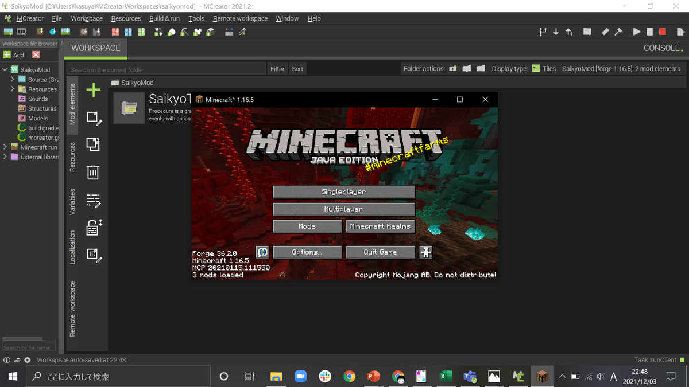
Task: Open version control branch icon
Action: (542, 32)
